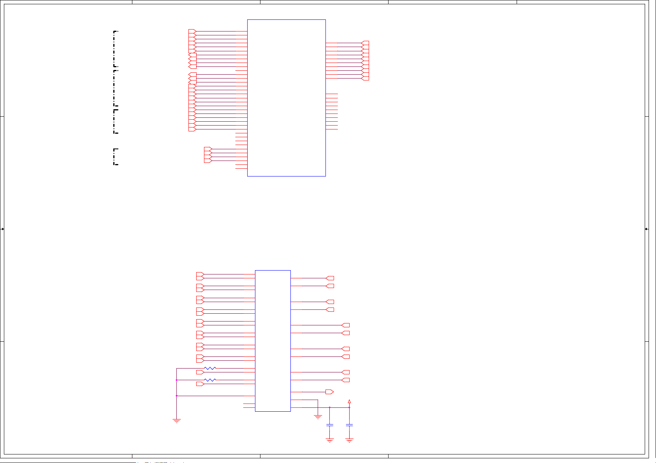
Task: Click the upper resistor symbol
Action: (210, 368)
